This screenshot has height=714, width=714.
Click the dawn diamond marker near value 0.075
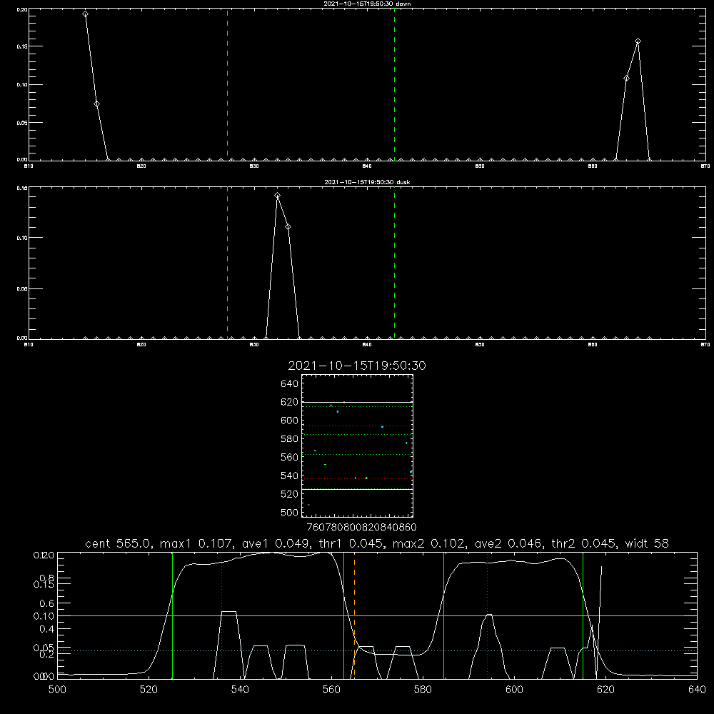96,104
